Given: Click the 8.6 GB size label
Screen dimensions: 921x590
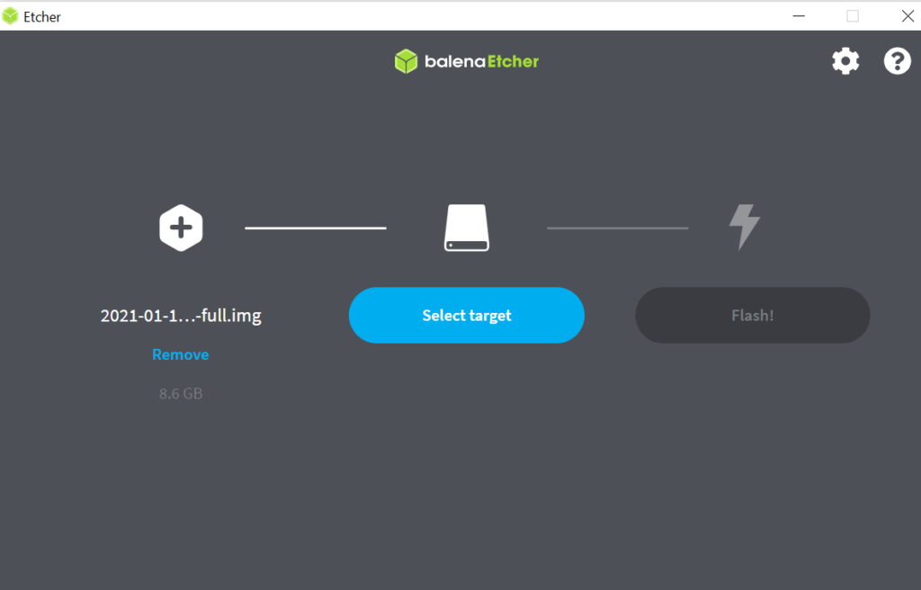Looking at the screenshot, I should 181,394.
